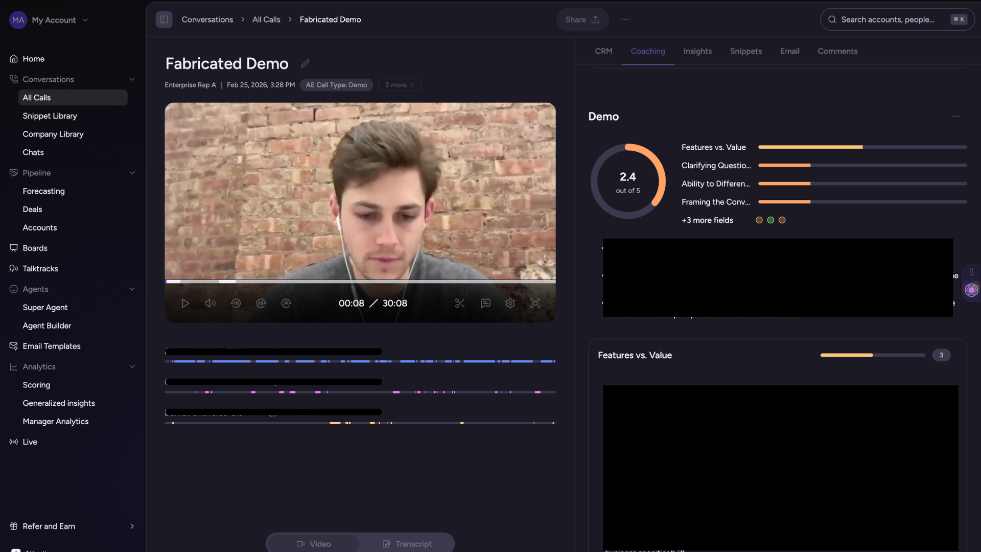Switch to Transcript view
This screenshot has width=981, height=552.
(407, 544)
